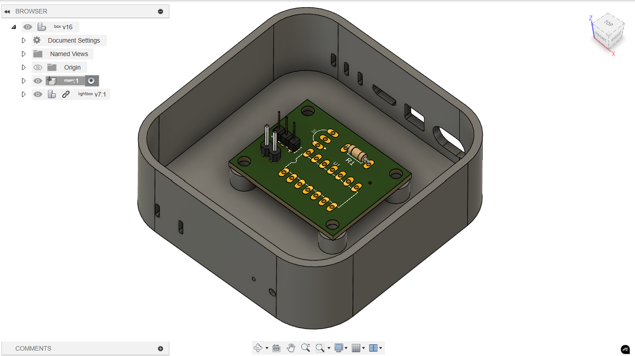Viewport: 635px width, 356px height.
Task: Click the Grid and Snaps icon
Action: point(356,348)
